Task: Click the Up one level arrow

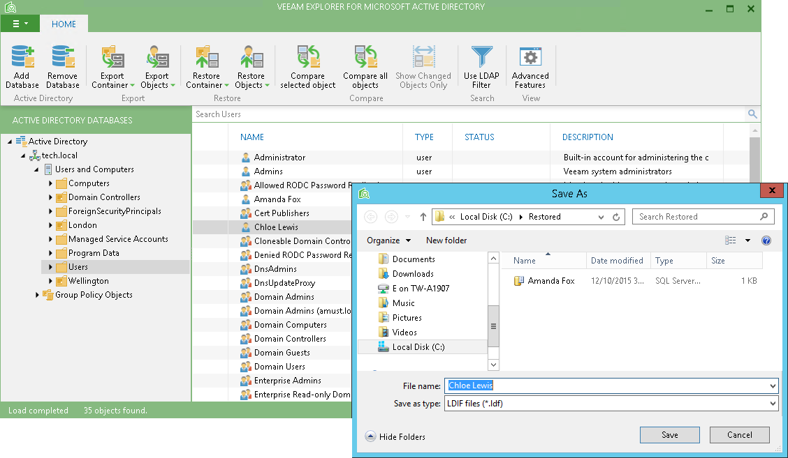Action: pos(423,217)
